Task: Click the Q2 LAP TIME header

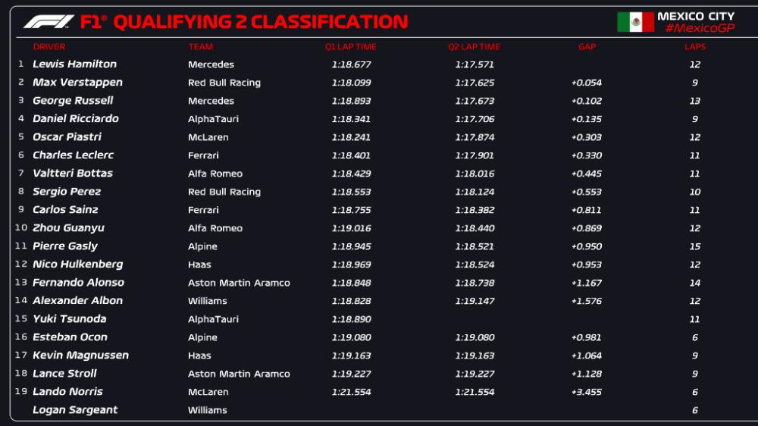Action: point(474,47)
